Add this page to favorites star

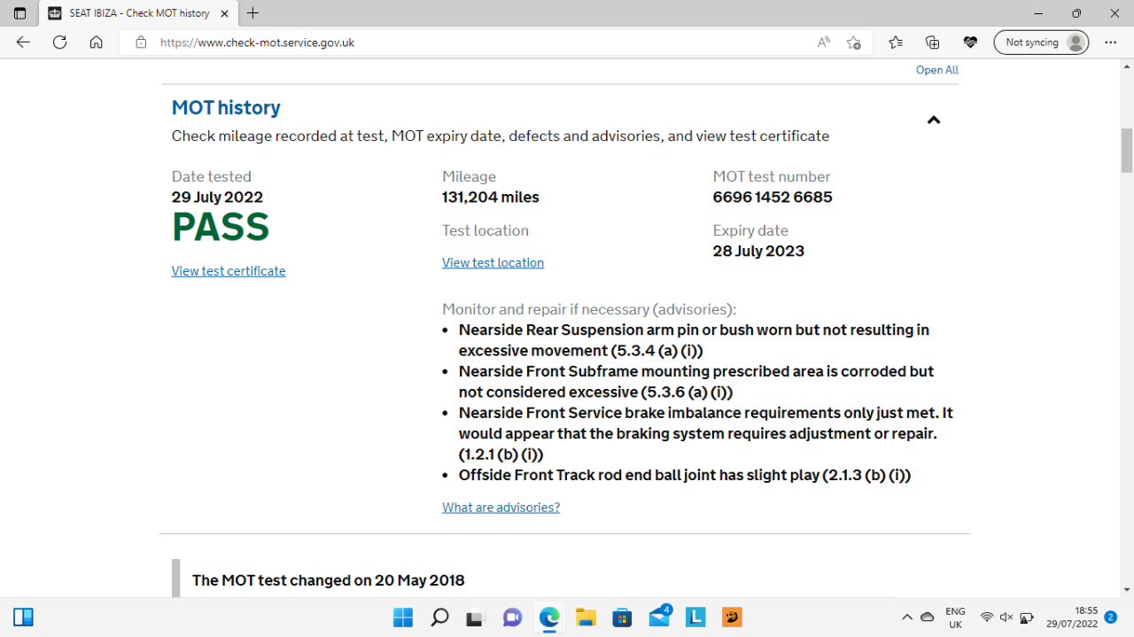pyautogui.click(x=853, y=43)
